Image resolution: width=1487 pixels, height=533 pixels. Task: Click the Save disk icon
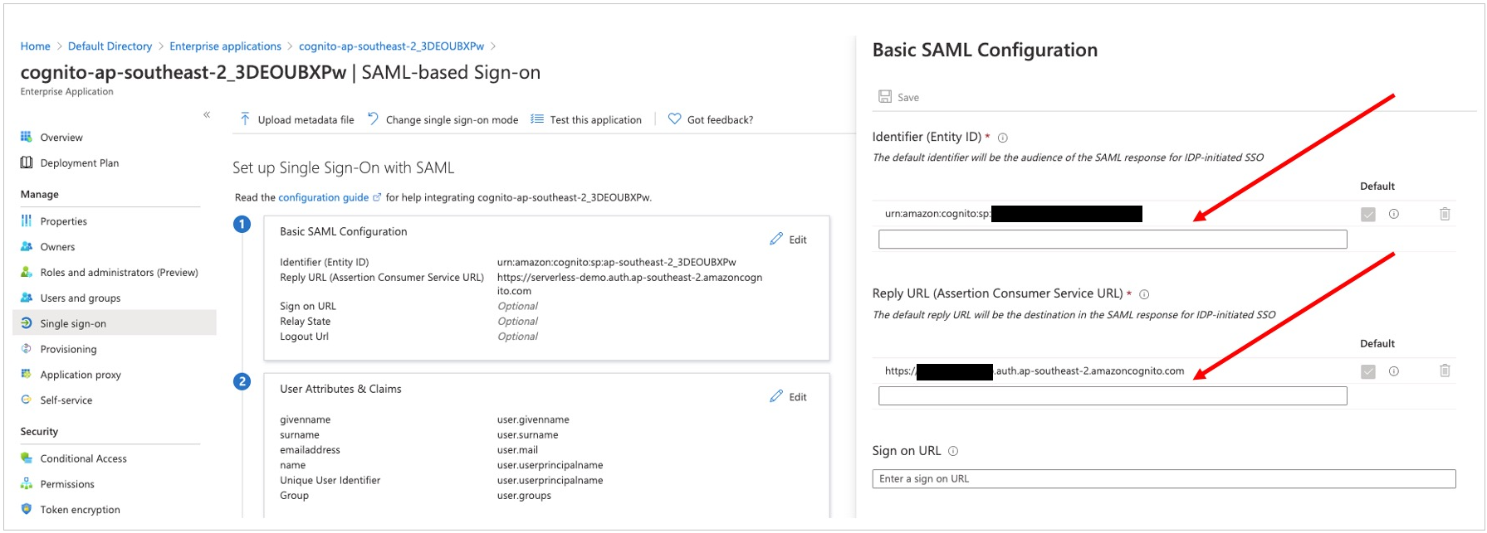click(885, 97)
